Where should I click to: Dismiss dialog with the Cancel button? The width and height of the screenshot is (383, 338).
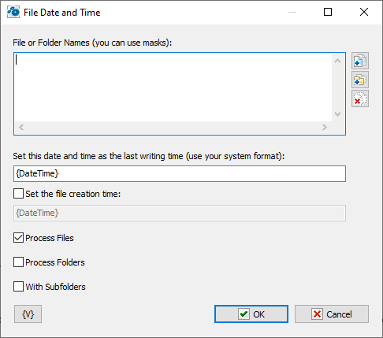pos(332,314)
